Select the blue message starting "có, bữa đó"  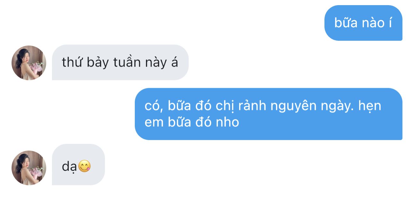click(x=269, y=114)
